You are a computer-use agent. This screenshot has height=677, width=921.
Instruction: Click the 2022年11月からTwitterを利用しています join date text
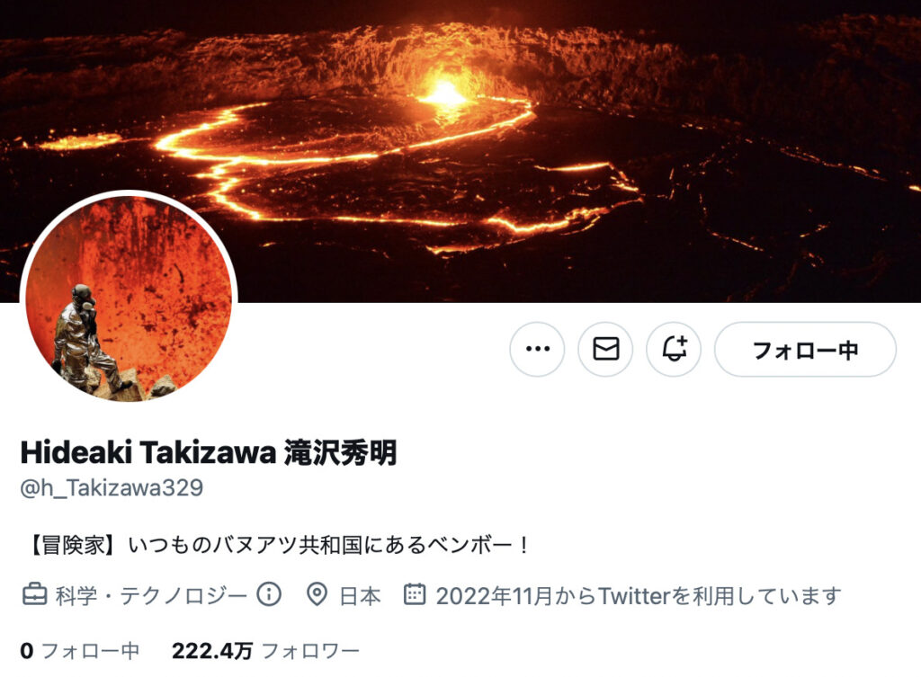(x=639, y=595)
